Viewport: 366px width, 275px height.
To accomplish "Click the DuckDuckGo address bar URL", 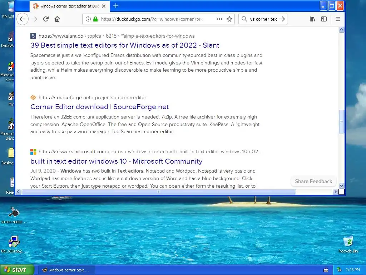I will tap(152, 19).
